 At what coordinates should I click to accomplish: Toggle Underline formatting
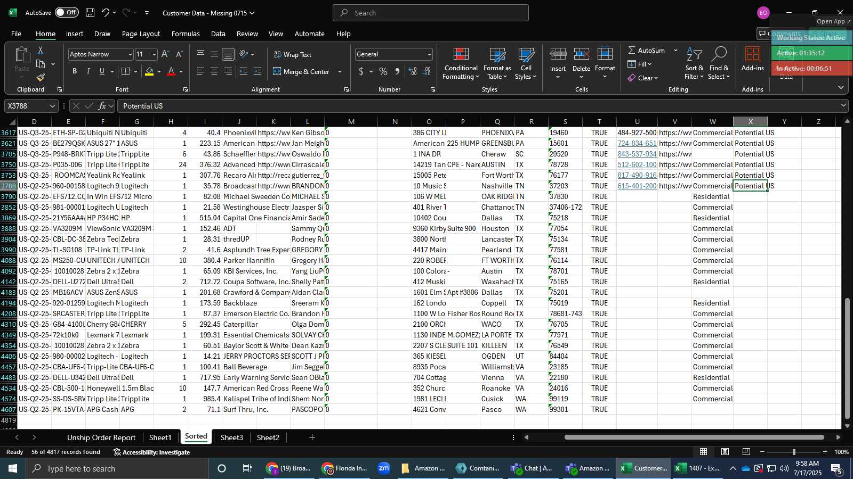102,71
